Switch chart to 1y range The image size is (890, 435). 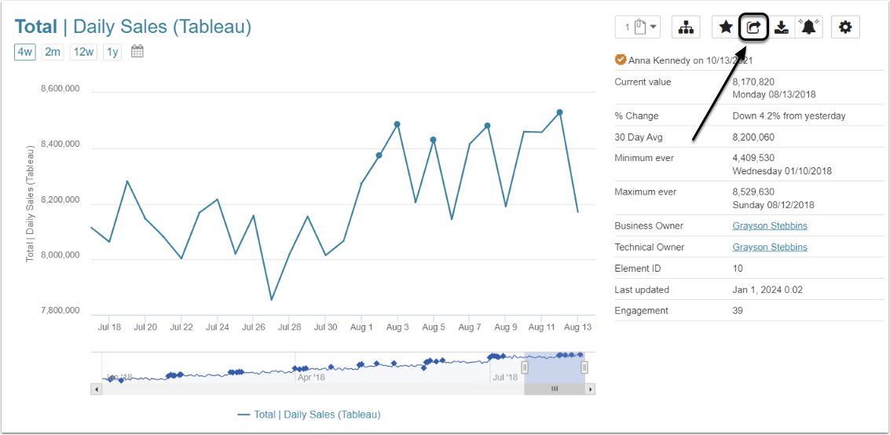(112, 52)
